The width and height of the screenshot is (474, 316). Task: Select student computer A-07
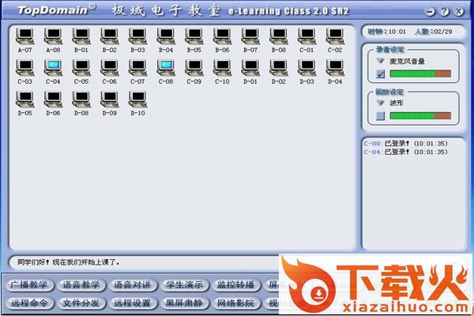tap(24, 36)
